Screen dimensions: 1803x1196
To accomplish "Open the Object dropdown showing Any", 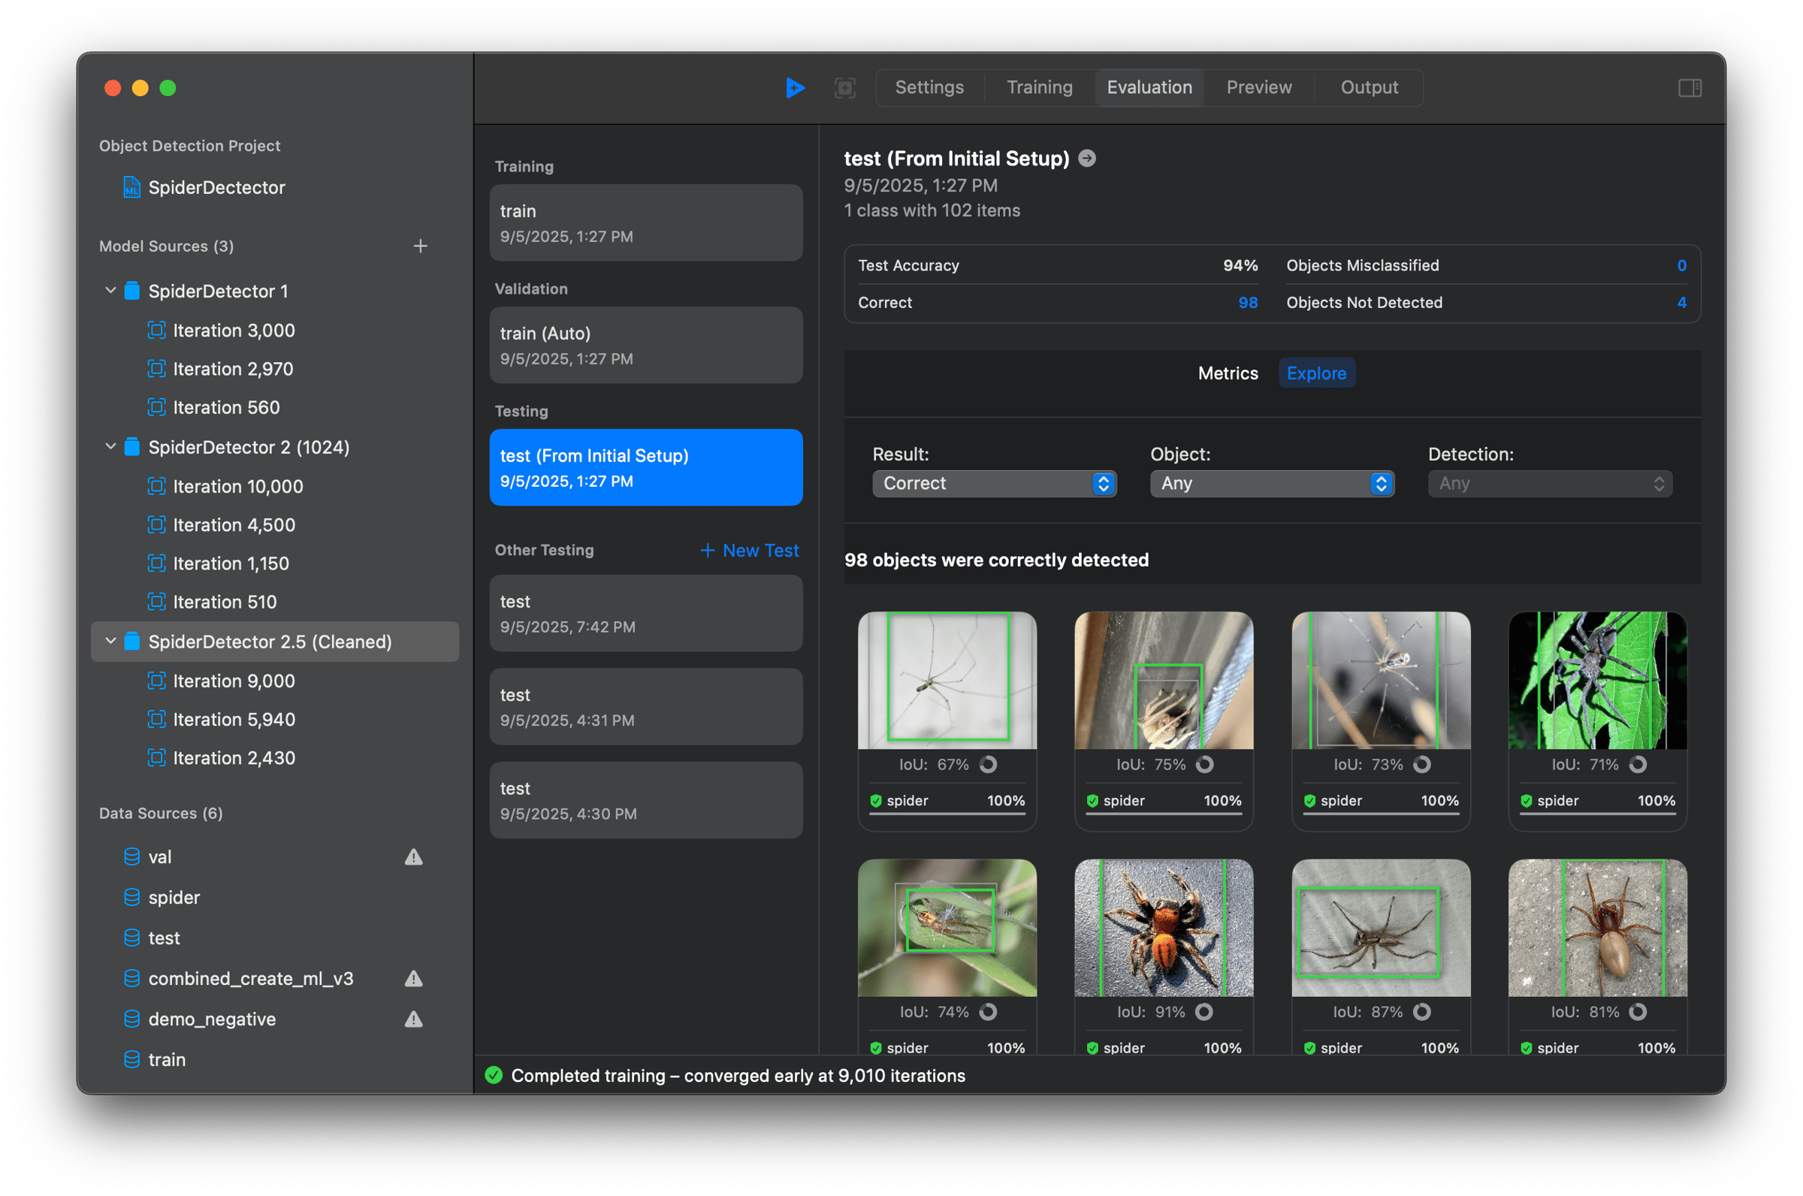I will [1271, 484].
